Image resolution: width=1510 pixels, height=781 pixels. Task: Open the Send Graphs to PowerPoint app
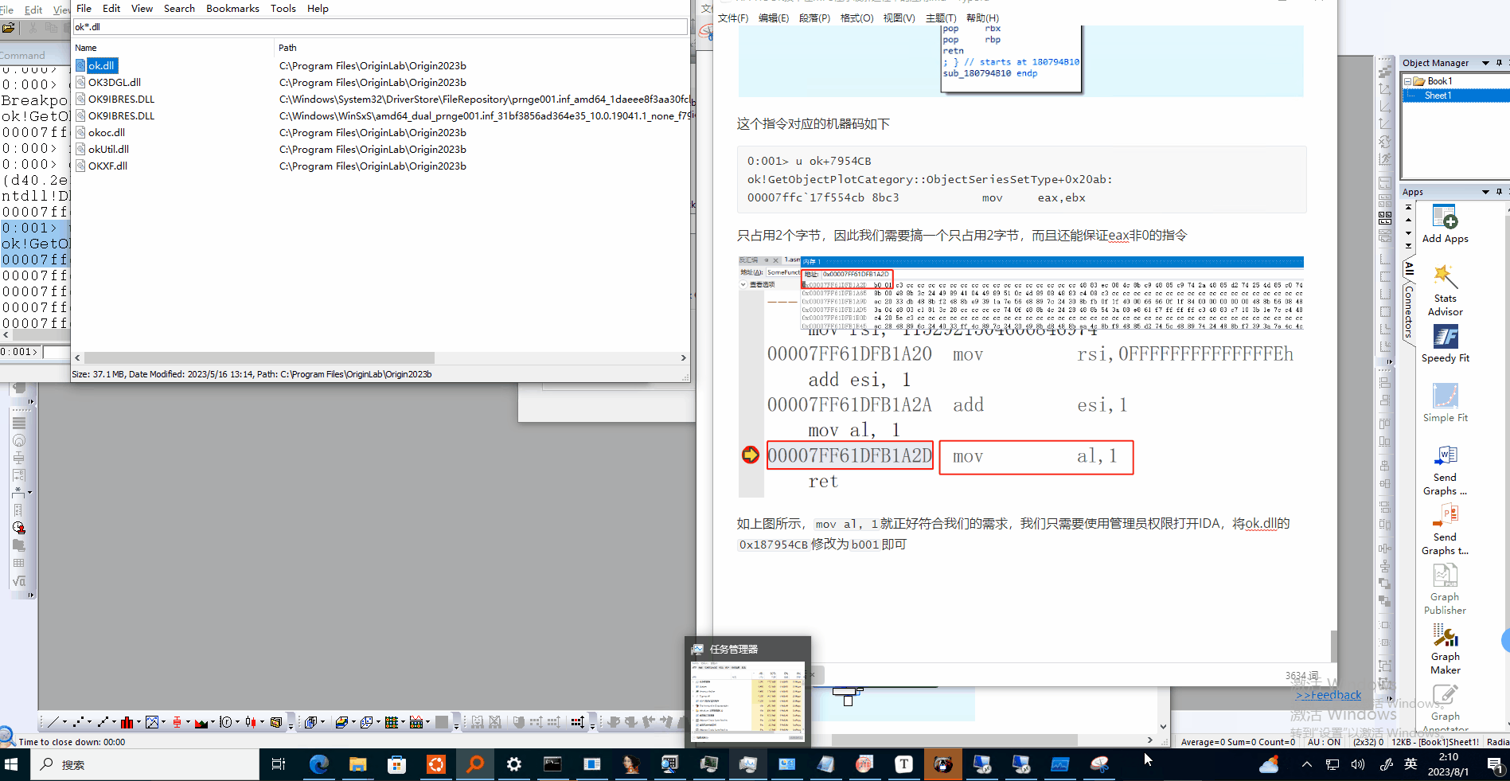tap(1445, 529)
